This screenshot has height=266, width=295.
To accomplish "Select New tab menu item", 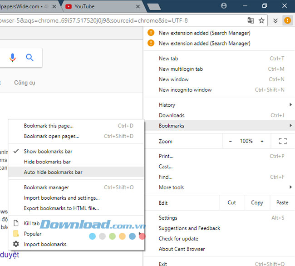I will [x=219, y=59].
